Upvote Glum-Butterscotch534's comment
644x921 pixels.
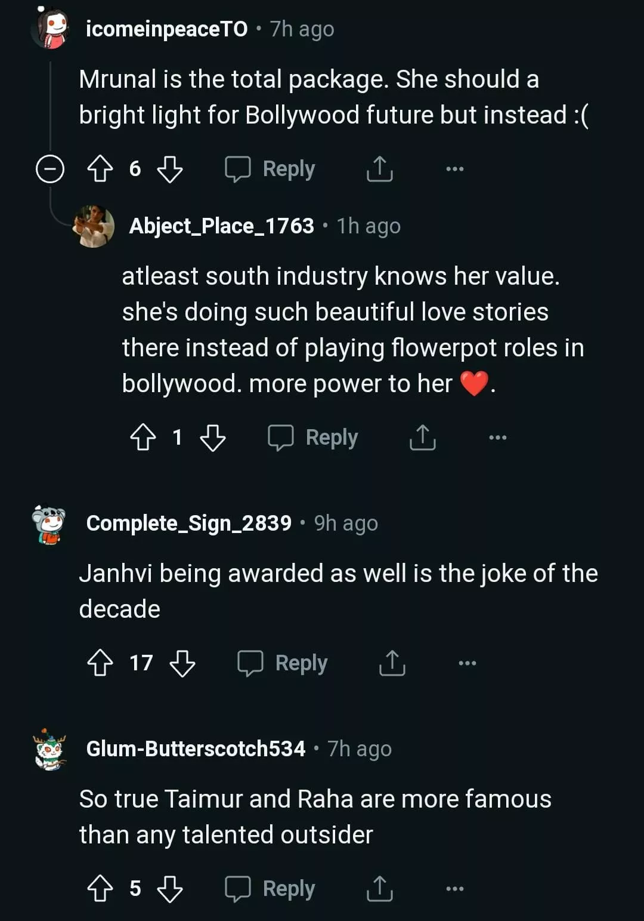tap(100, 889)
